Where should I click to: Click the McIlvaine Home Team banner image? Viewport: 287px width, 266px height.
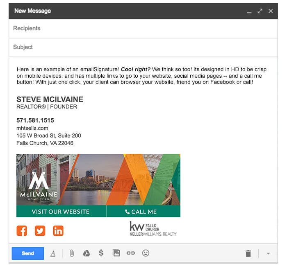click(98, 180)
